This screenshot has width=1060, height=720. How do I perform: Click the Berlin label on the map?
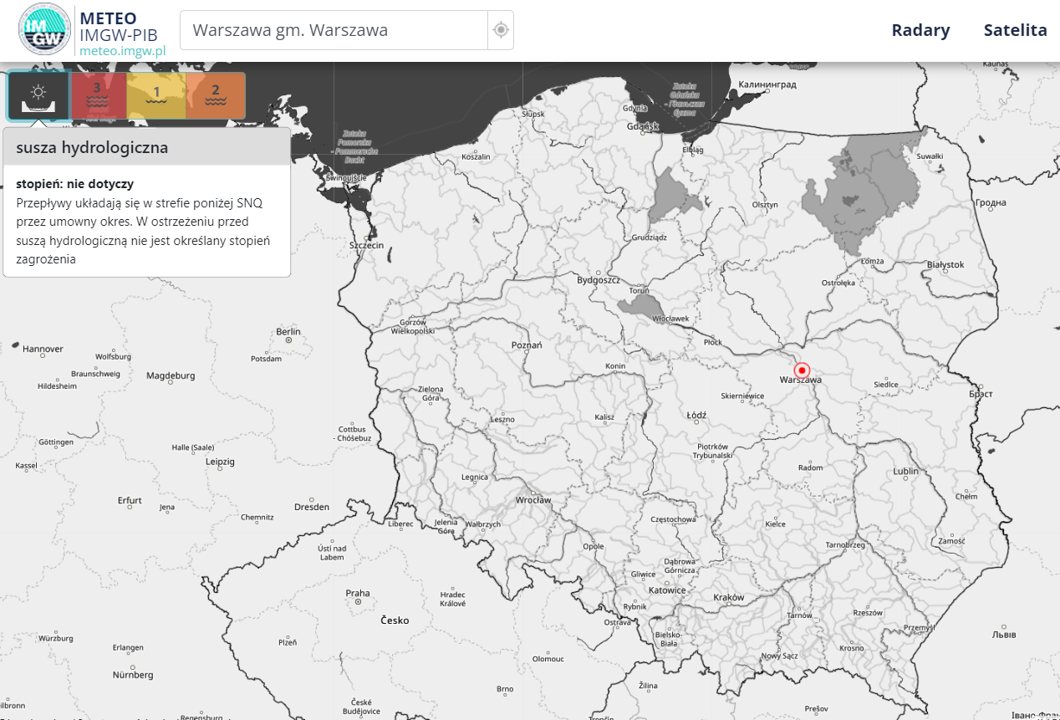click(288, 332)
